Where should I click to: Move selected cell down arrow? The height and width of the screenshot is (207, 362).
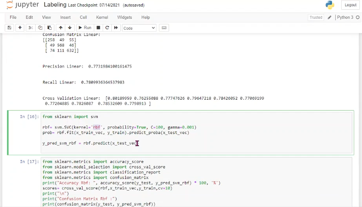(70, 28)
